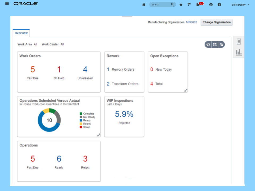Screen dimensions: 255x191
Task: Click the Ready legend color swatch
Action: (x=81, y=120)
